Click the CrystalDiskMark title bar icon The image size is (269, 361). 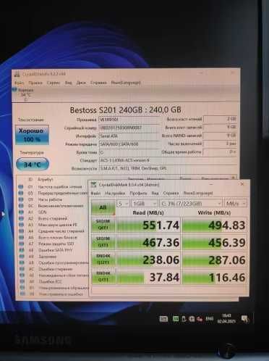coord(93,185)
